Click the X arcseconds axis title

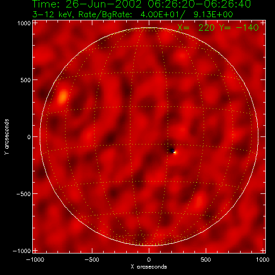[149, 267]
